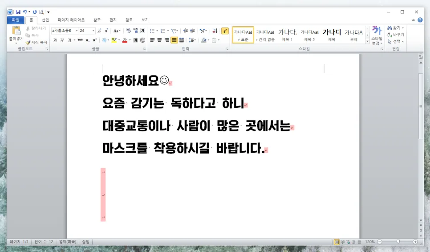The image size is (430, 252).
Task: Toggle underline formatting
Action: [69, 40]
